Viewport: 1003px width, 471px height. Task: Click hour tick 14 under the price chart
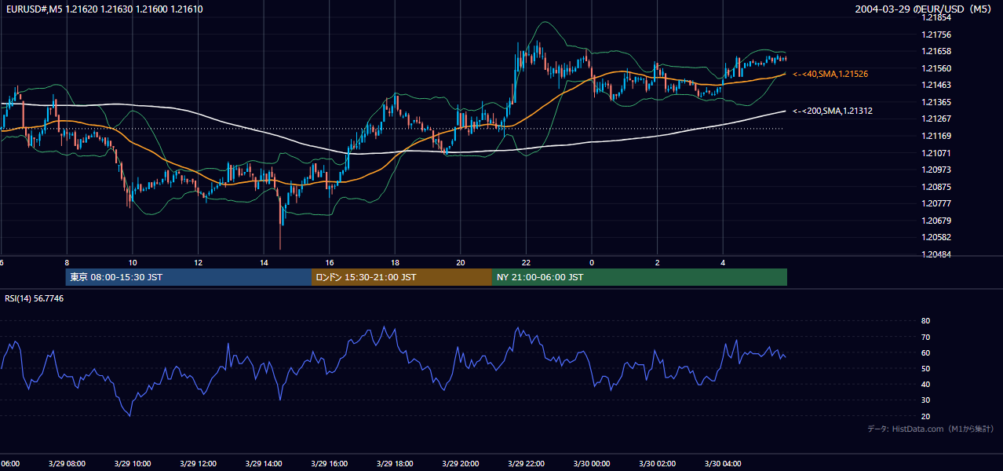tap(264, 263)
